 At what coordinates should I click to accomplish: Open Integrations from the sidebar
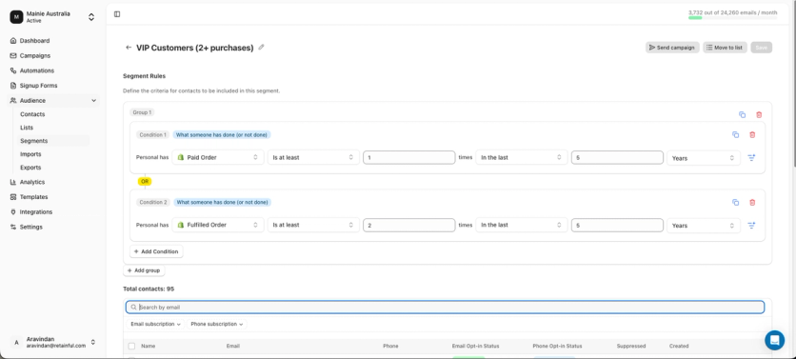coord(35,211)
